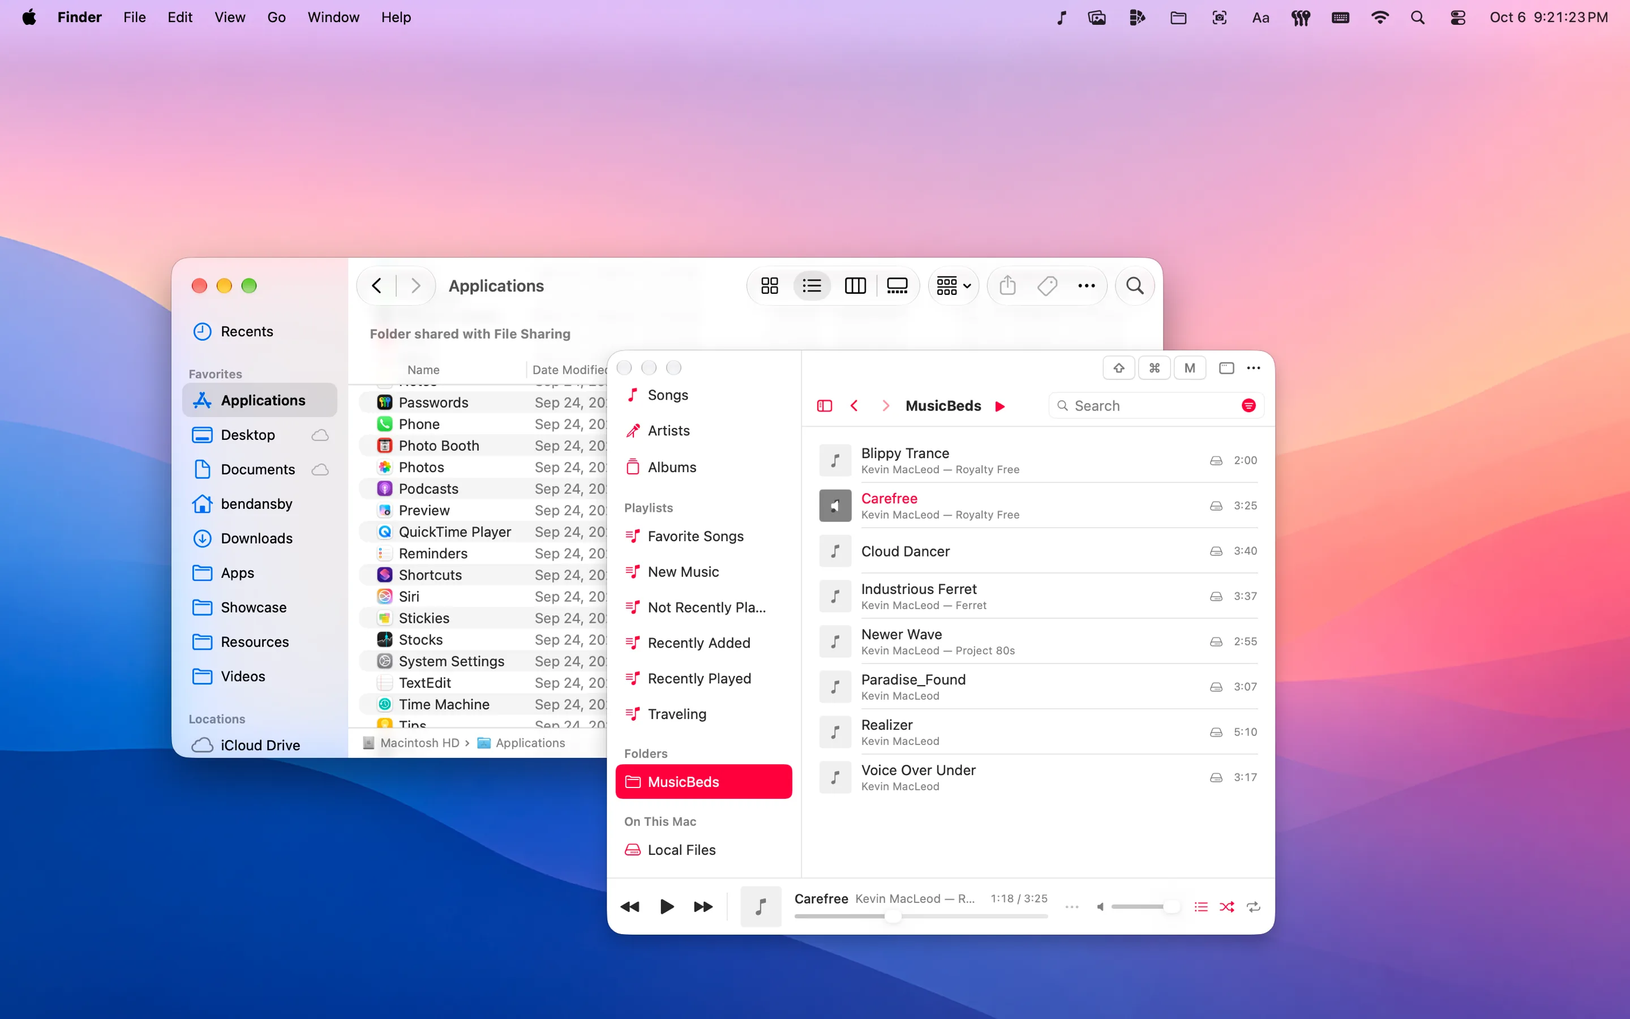Switch Finder to icon view
Image resolution: width=1630 pixels, height=1019 pixels.
click(x=769, y=286)
